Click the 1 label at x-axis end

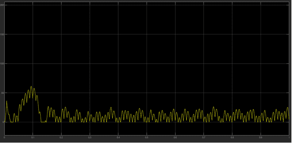[289, 138]
